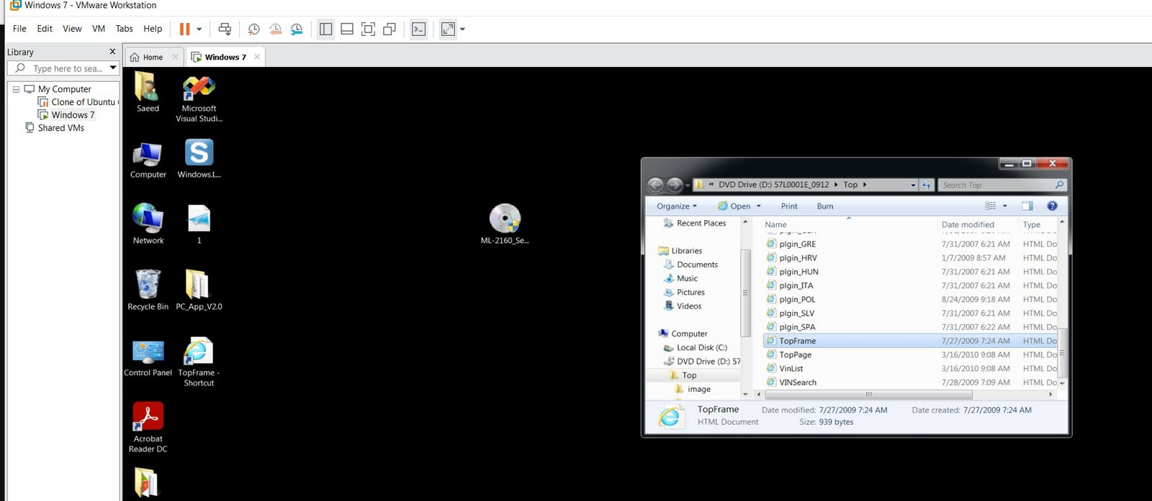The width and height of the screenshot is (1152, 501).
Task: Open Documents library in the navigation pane
Action: click(691, 265)
